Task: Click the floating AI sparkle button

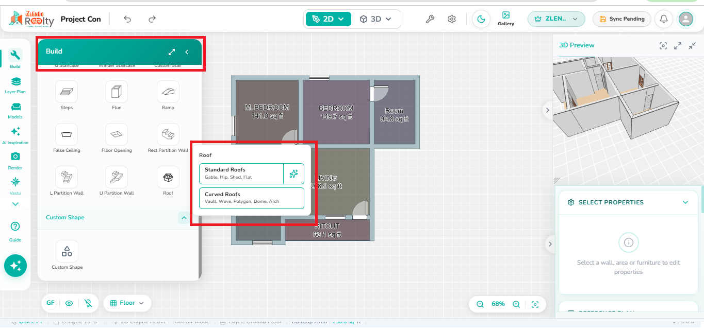Action: pyautogui.click(x=15, y=266)
